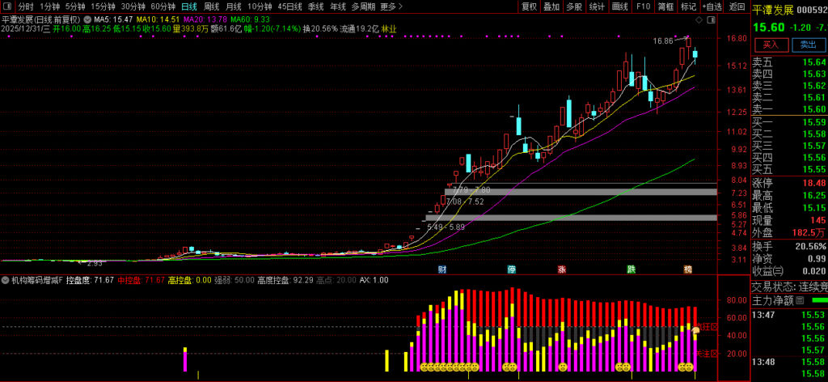Click the small icon beside 主力净额
Image resolution: width=828 pixels, height=382 pixels.
pyautogui.click(x=801, y=301)
